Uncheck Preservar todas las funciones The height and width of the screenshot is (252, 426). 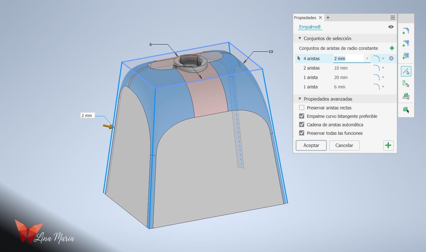(x=302, y=133)
